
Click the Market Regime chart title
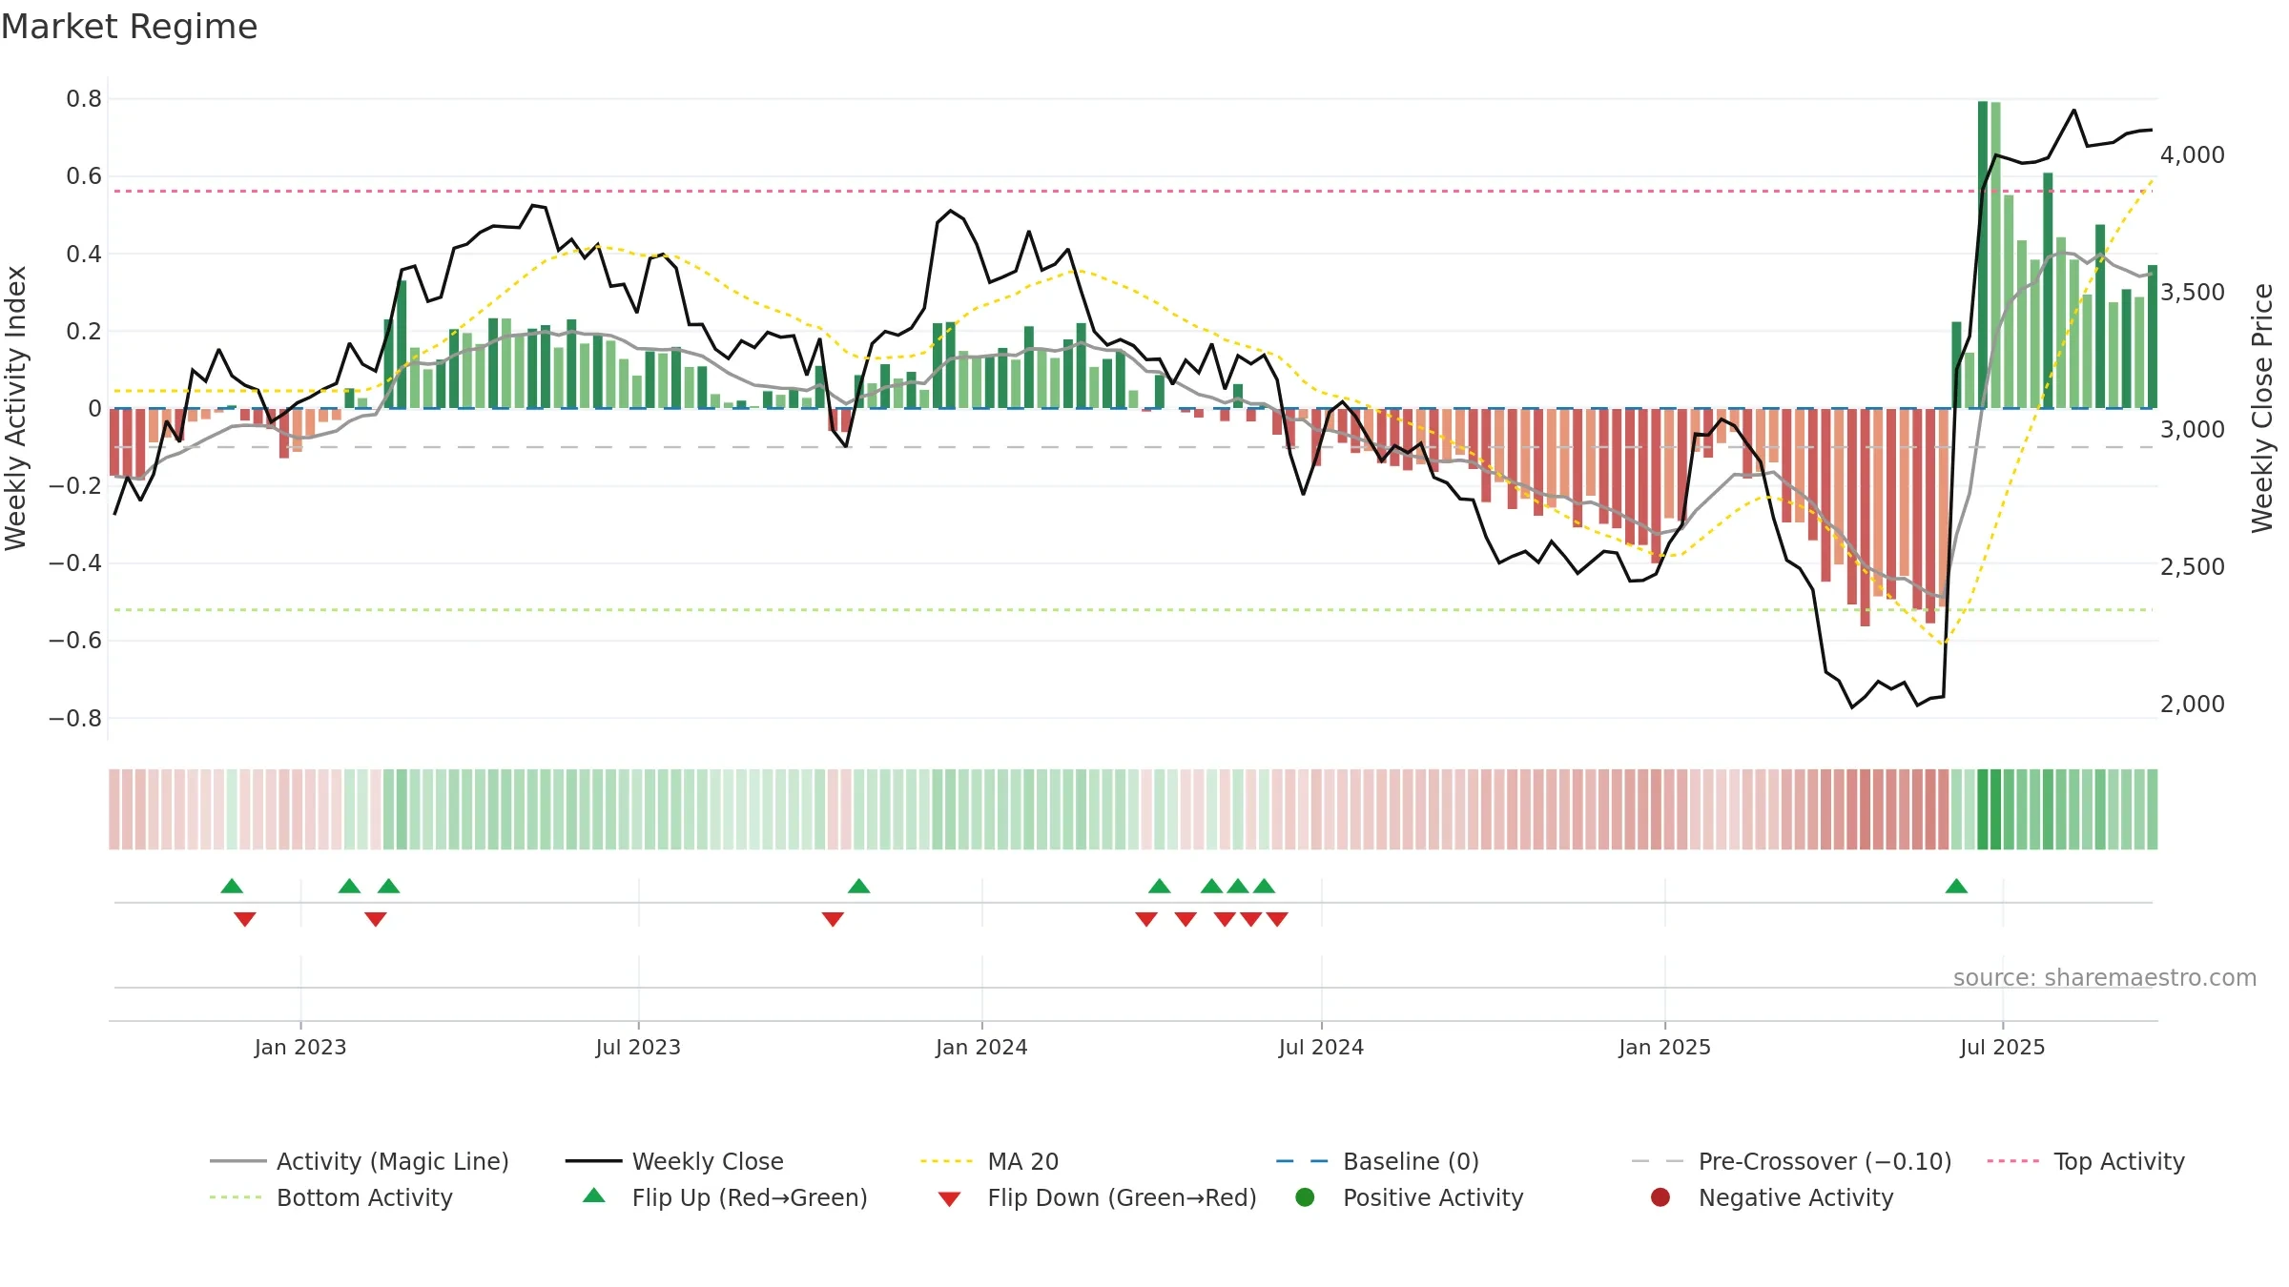tap(129, 27)
